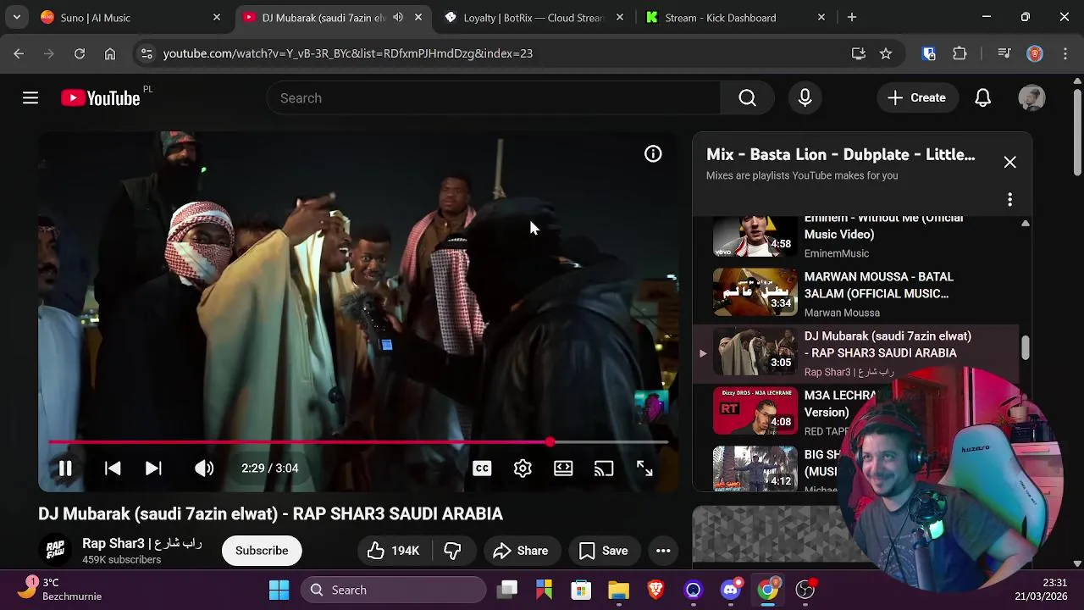
Task: Open Rap Shar3 channel avatar
Action: pos(55,551)
